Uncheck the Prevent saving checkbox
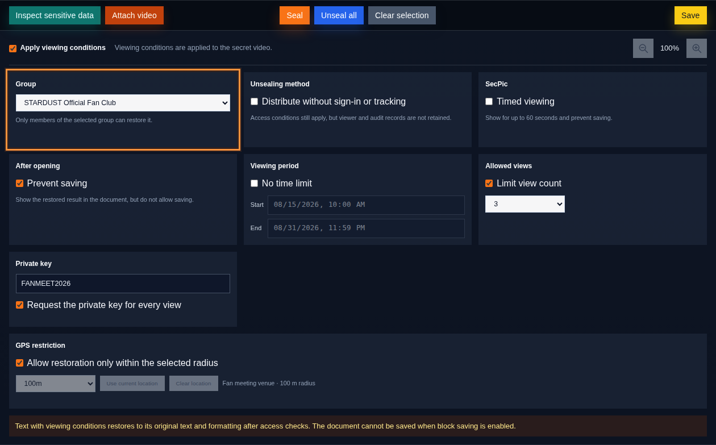This screenshot has height=445, width=716. 19,183
